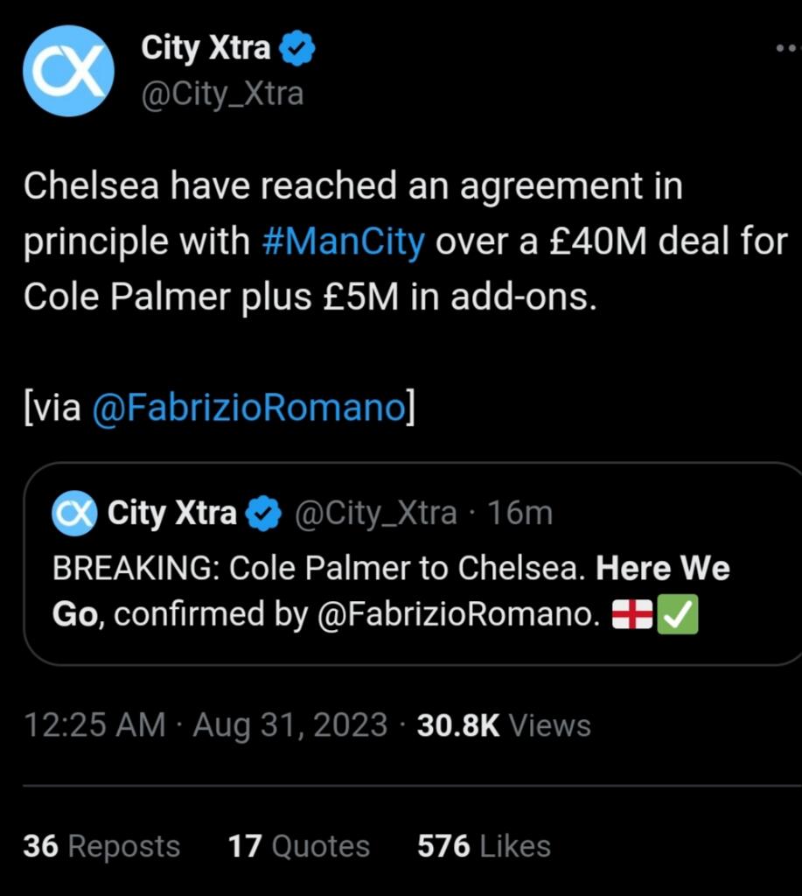The height and width of the screenshot is (896, 802).
Task: Click the 16m timestamp on quoted tweet
Action: [x=520, y=514]
